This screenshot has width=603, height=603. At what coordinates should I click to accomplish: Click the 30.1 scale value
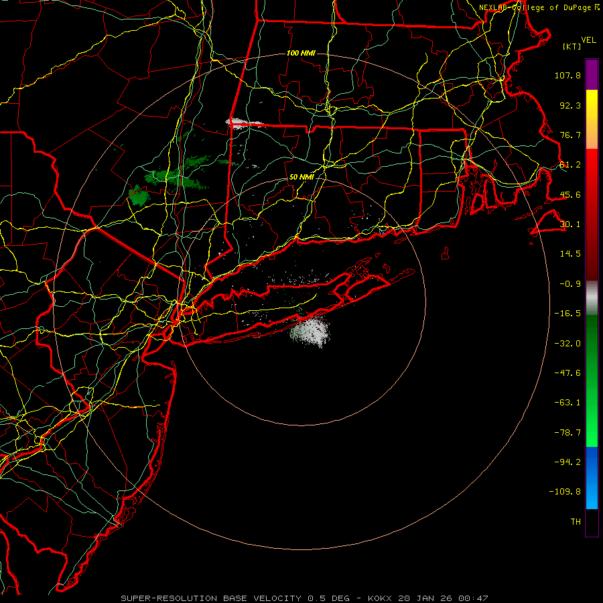tap(570, 224)
